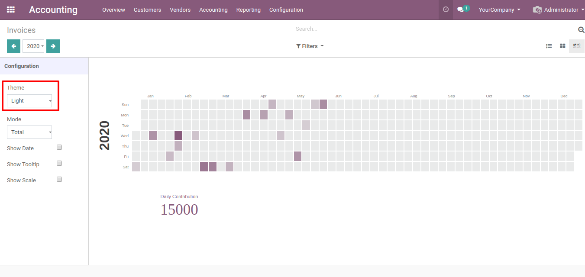Select the heatmap calendar view icon

click(576, 46)
